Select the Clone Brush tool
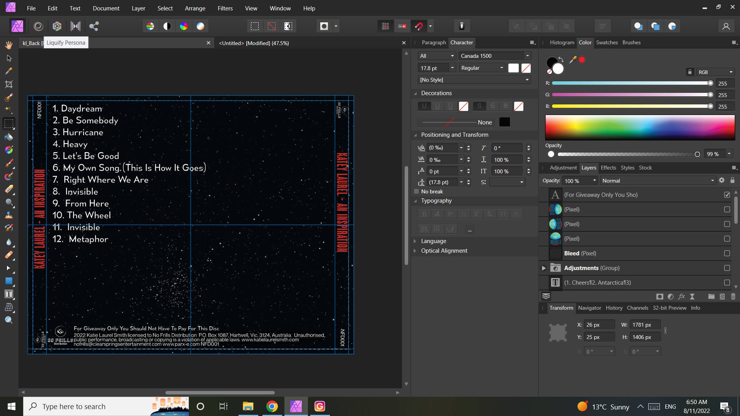 click(x=9, y=215)
